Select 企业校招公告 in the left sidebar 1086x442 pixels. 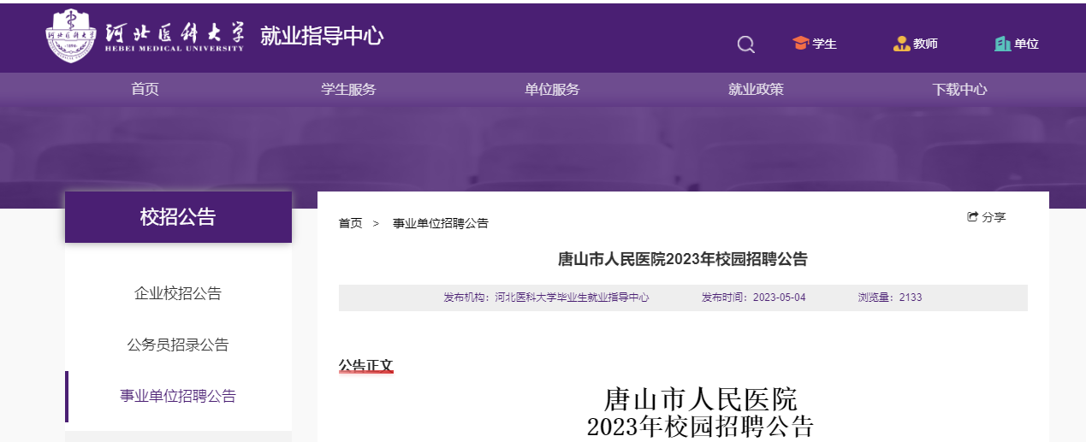[178, 294]
